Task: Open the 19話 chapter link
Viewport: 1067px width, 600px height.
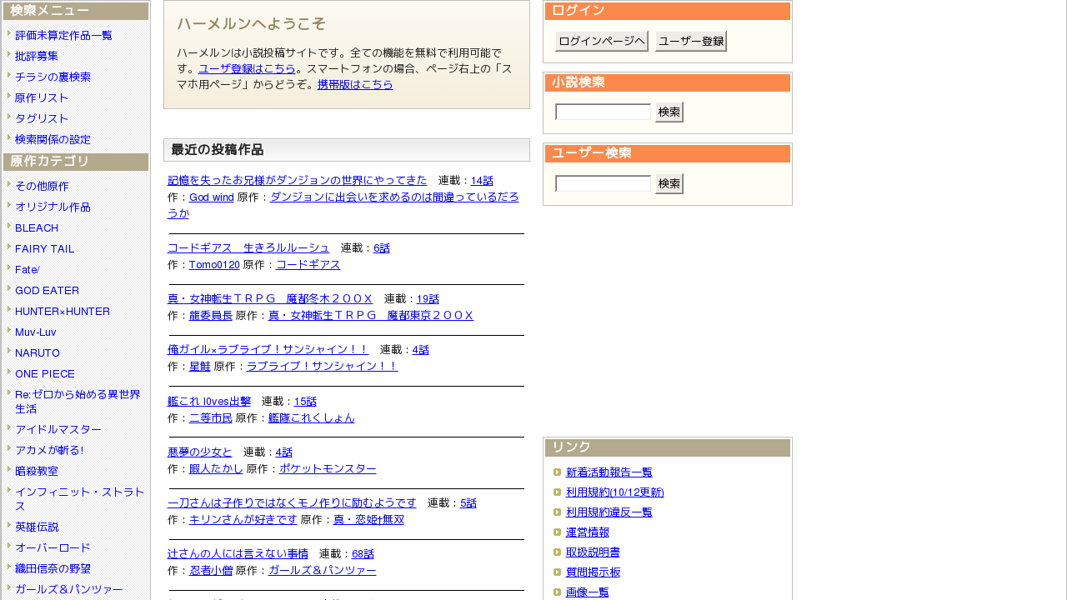Action: [x=428, y=298]
